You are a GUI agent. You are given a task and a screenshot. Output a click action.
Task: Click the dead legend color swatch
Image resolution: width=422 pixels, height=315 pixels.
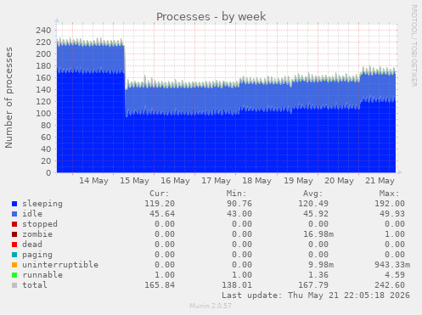pyautogui.click(x=14, y=245)
